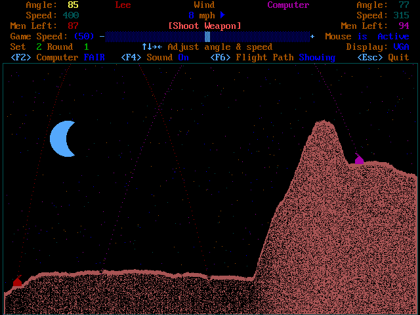Click the Set 2 indicator
The height and width of the screenshot is (315, 420).
(26, 47)
